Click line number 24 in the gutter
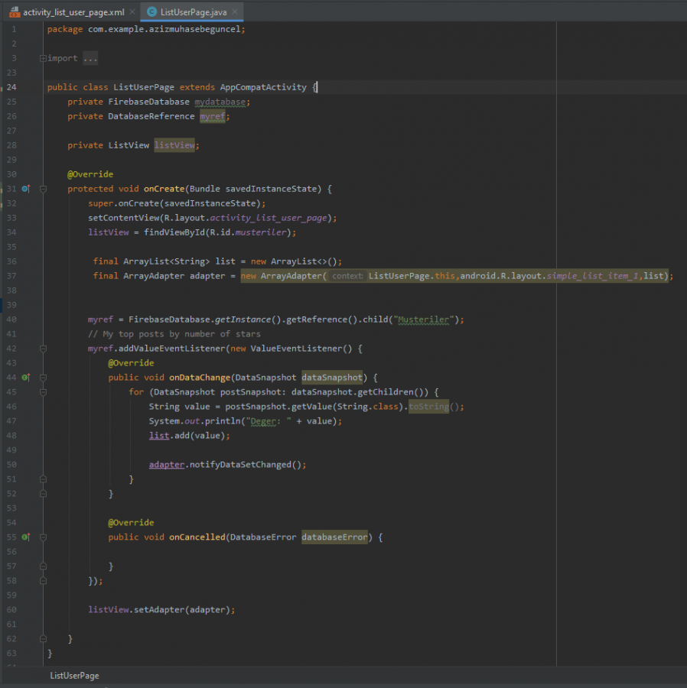Screen dimensions: 687x688 click(x=11, y=87)
